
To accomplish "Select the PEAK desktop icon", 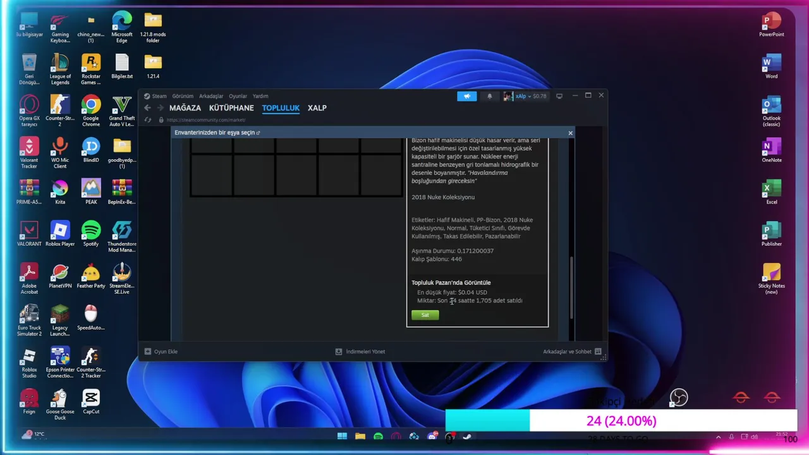I will pyautogui.click(x=91, y=191).
